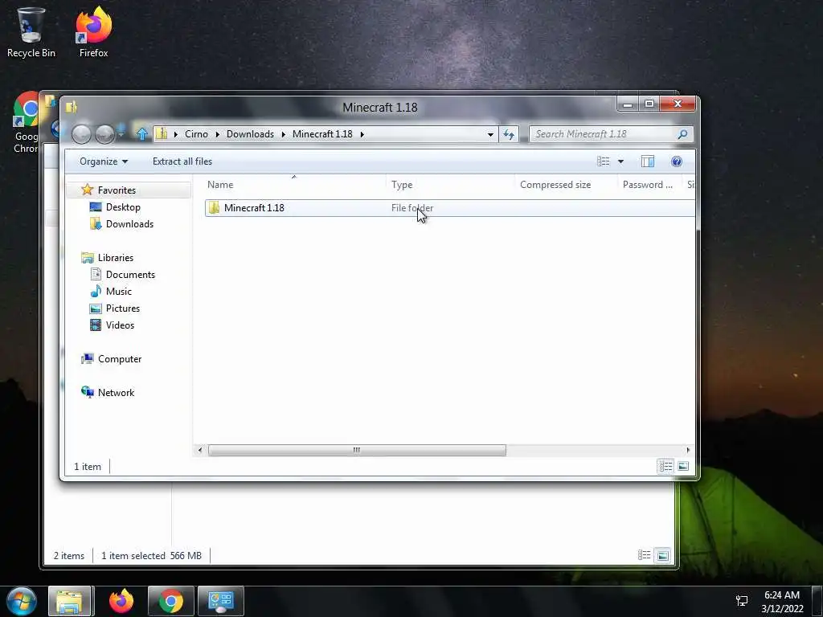Select the Cirno breadcrumb in the address bar
This screenshot has height=617, width=823.
[196, 134]
